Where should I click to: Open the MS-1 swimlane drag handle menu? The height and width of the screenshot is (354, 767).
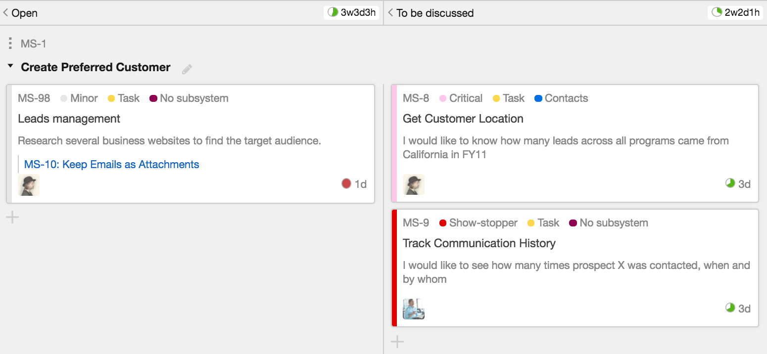pos(10,44)
